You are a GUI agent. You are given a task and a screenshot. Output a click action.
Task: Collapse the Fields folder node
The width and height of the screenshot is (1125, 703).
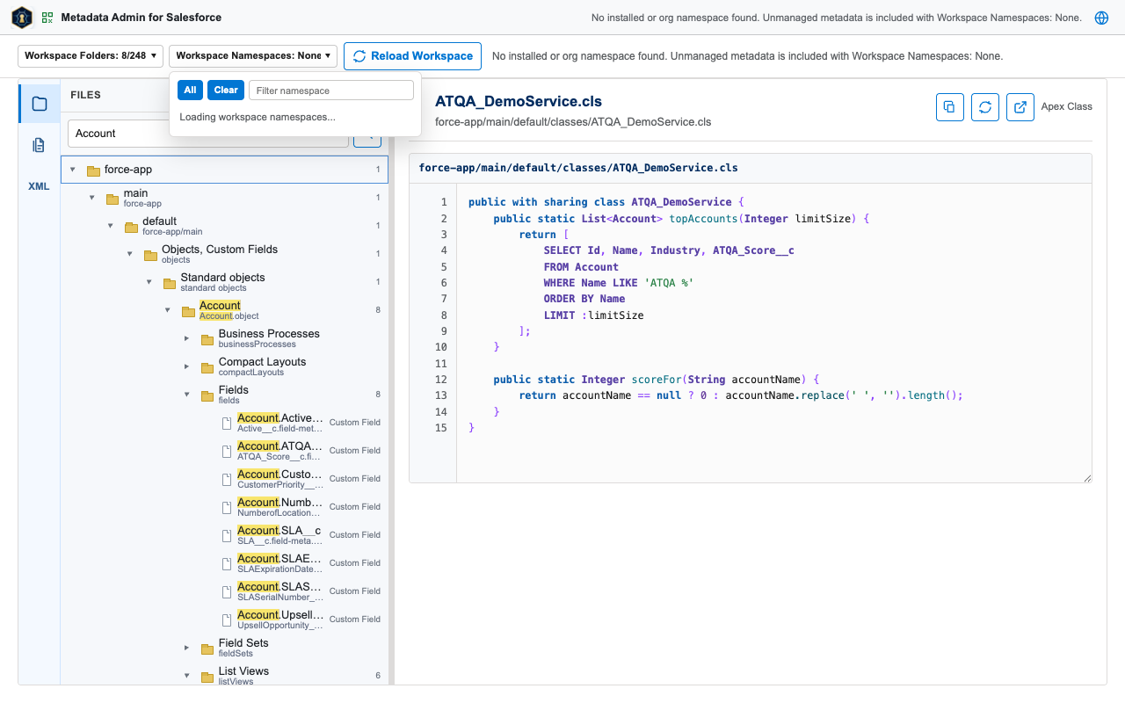pos(186,395)
